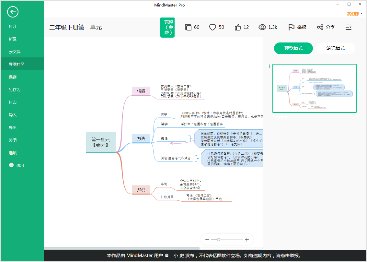This screenshot has height=262, width=367.
Task: Click the copy count icon showing 60
Action: pos(188,27)
